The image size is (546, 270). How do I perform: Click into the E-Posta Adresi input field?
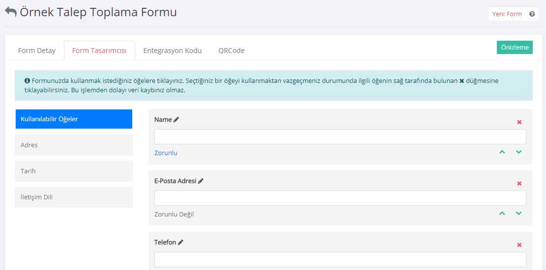pyautogui.click(x=340, y=198)
